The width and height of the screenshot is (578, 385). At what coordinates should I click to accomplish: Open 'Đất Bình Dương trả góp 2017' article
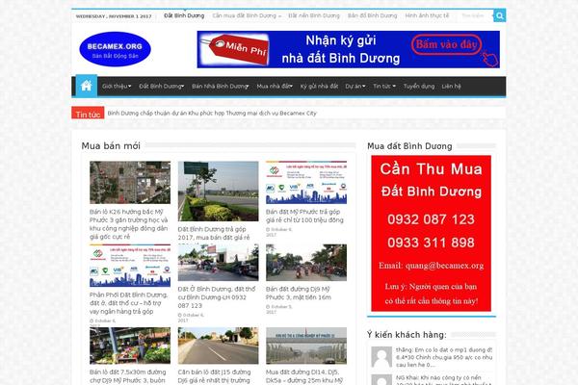click(214, 234)
